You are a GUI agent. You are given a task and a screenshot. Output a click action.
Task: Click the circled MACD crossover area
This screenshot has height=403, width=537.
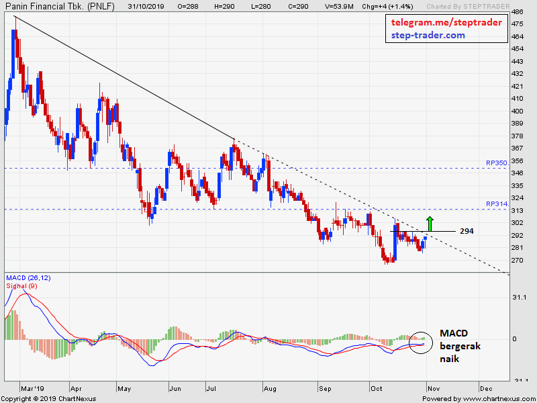pos(421,343)
